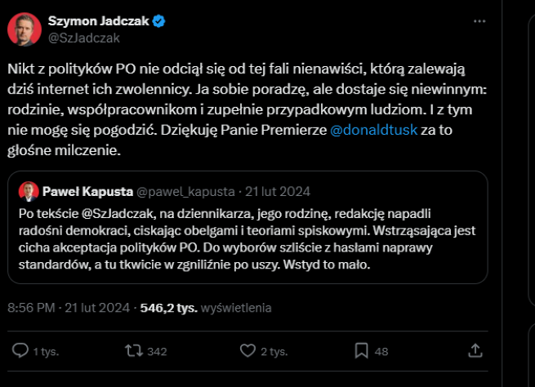Follow the @donaldtusk mention link
The image size is (535, 387).
click(373, 130)
